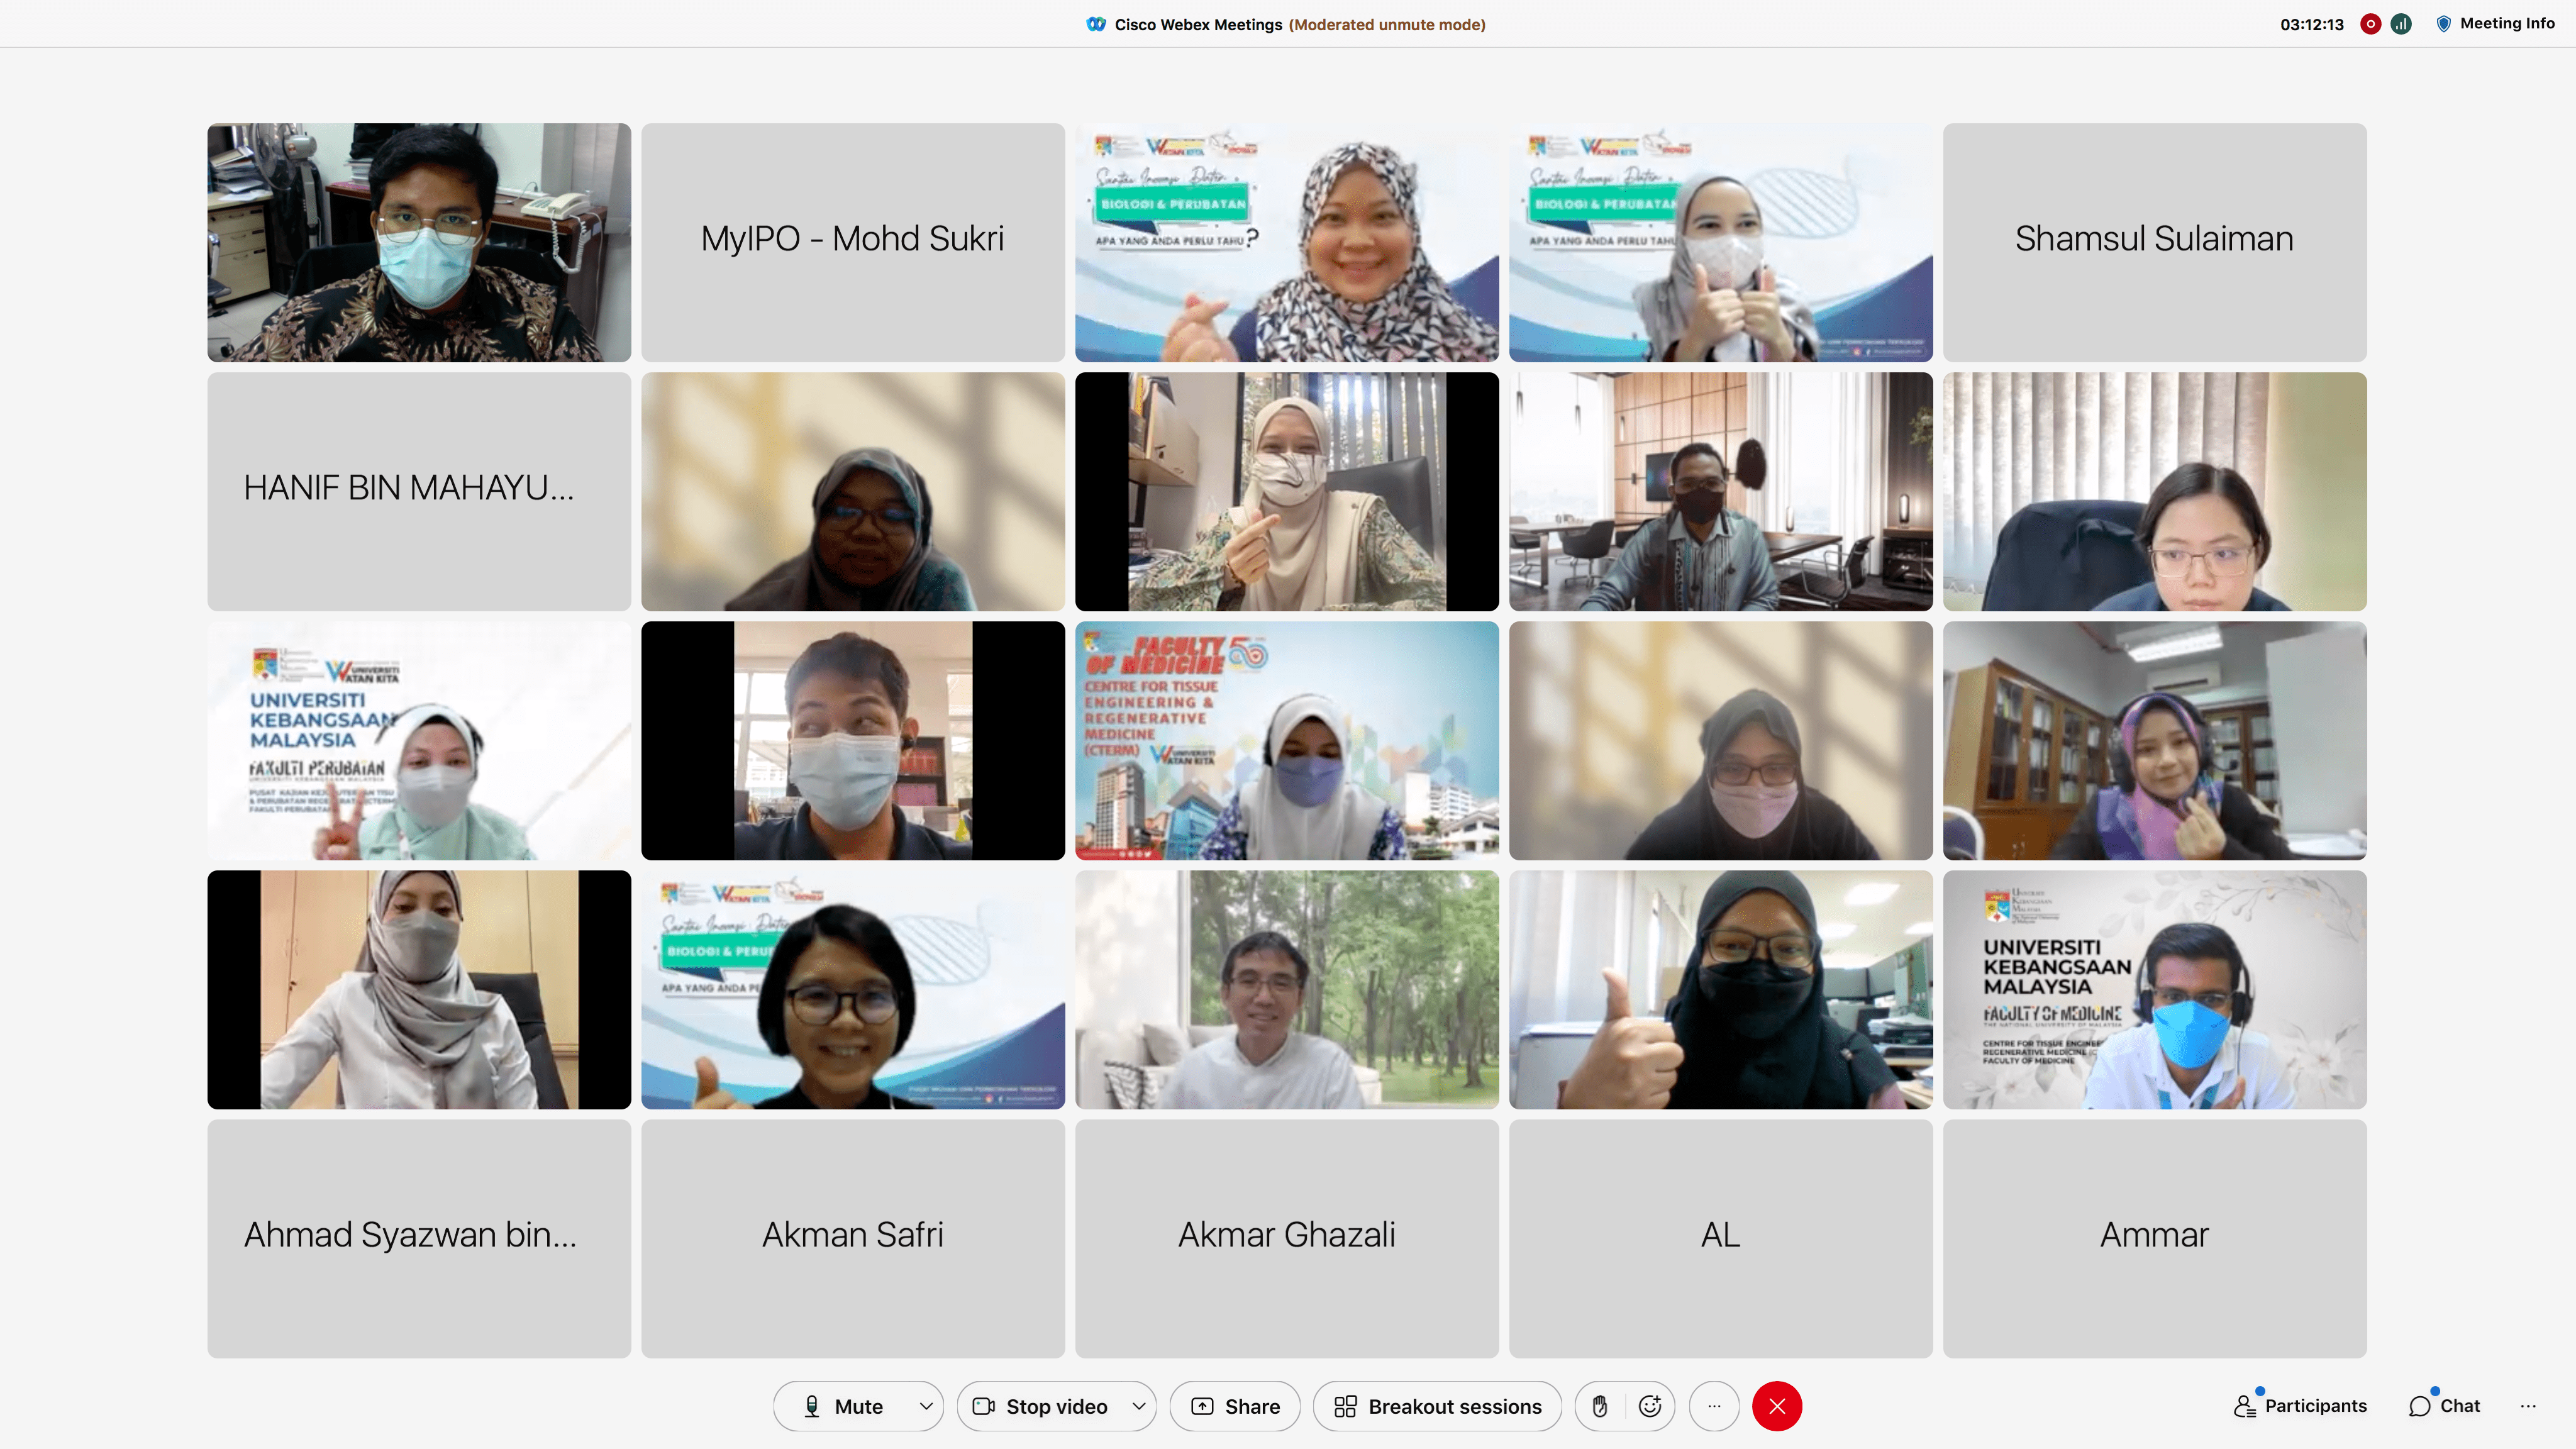Screen dimensions: 2576x1449
Task: Select the Shamsul Sulaiman participant tile
Action: 2154,241
